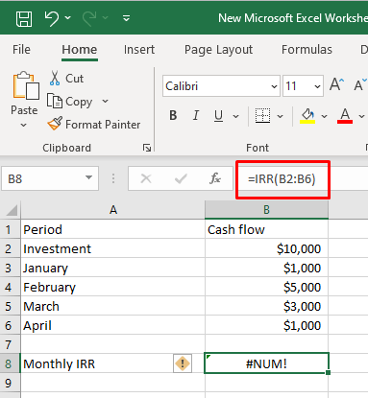Screen dimensions: 368x398
Task: Click the Copy button
Action: 70,102
